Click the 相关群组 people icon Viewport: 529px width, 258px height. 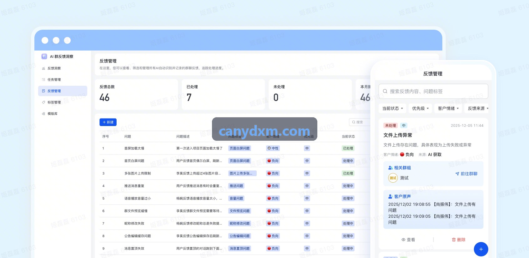(x=390, y=168)
